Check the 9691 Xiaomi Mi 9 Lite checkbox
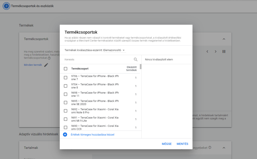This screenshot has width=257, height=159. (x=66, y=119)
